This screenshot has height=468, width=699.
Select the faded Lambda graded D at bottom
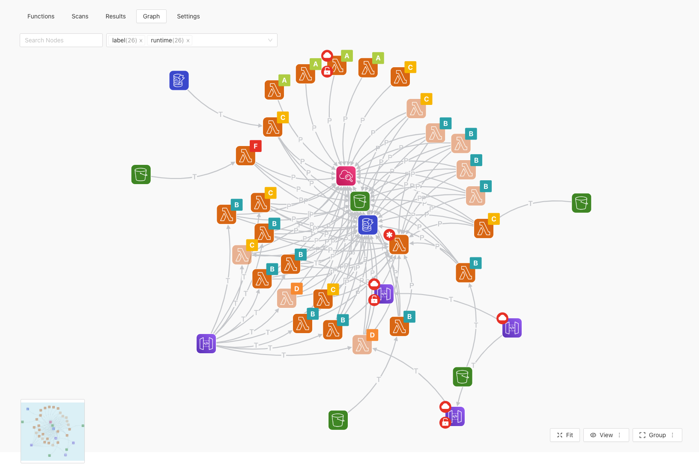tap(362, 345)
